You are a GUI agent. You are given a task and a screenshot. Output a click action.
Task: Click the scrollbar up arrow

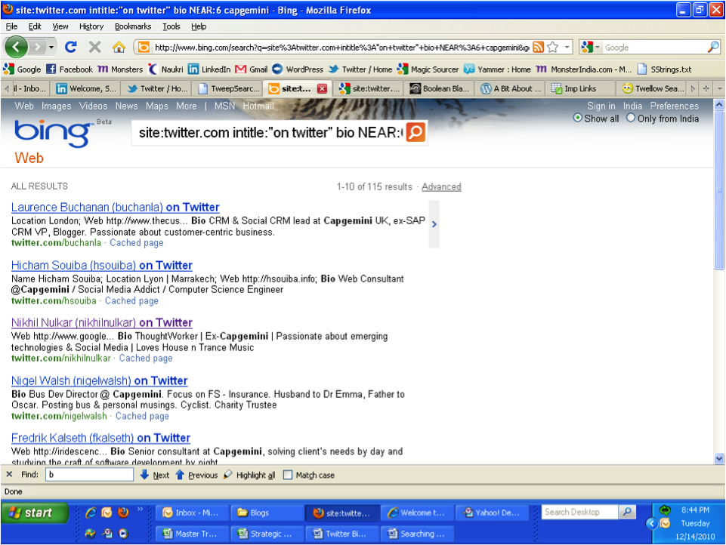718,105
